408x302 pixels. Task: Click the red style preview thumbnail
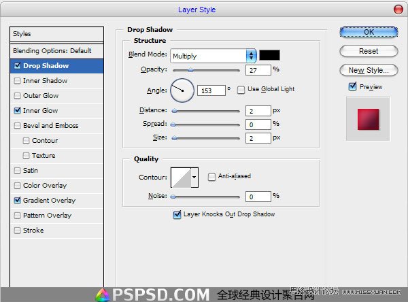[x=368, y=119]
